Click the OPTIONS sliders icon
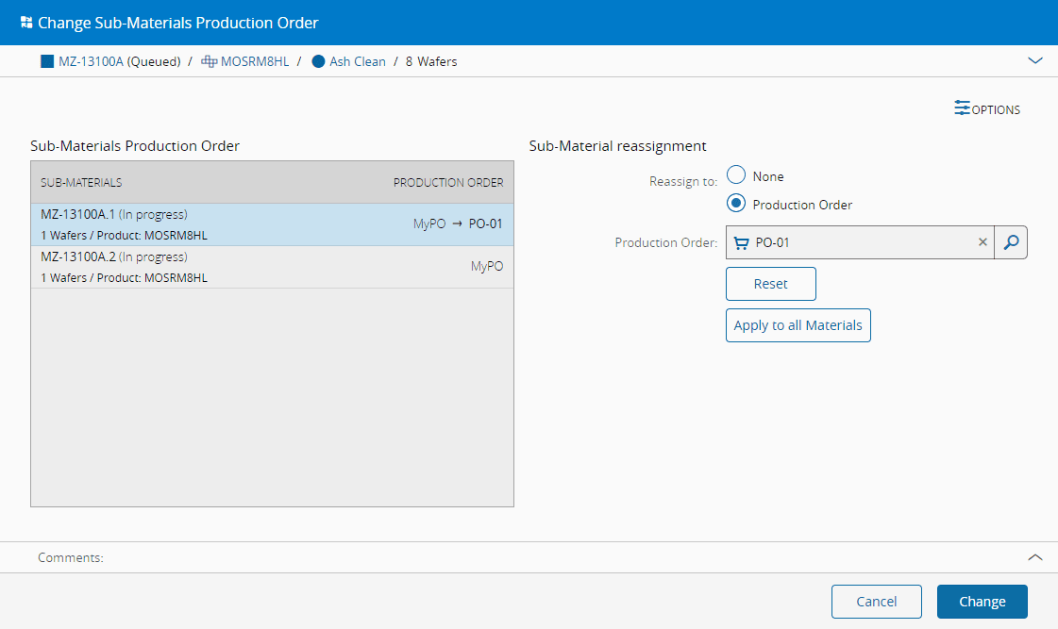The height and width of the screenshot is (629, 1058). tap(962, 108)
